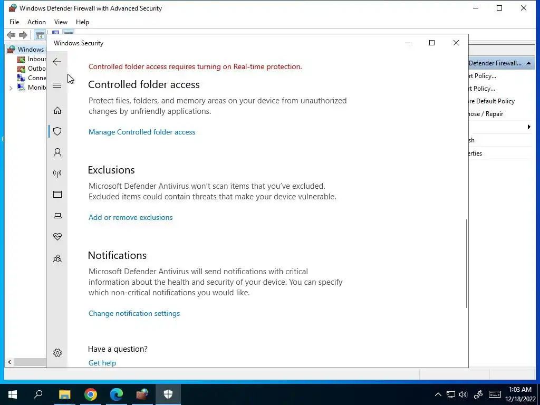Open the touch keyboard tray icon
This screenshot has height=405, width=540.
pos(495,394)
